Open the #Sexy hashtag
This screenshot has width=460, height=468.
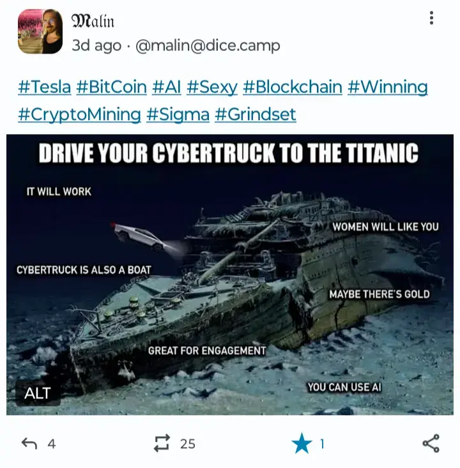(211, 87)
